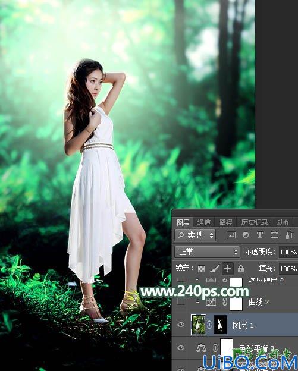
Task: Switch to the 历史记录 (History) tab
Action: (x=255, y=222)
